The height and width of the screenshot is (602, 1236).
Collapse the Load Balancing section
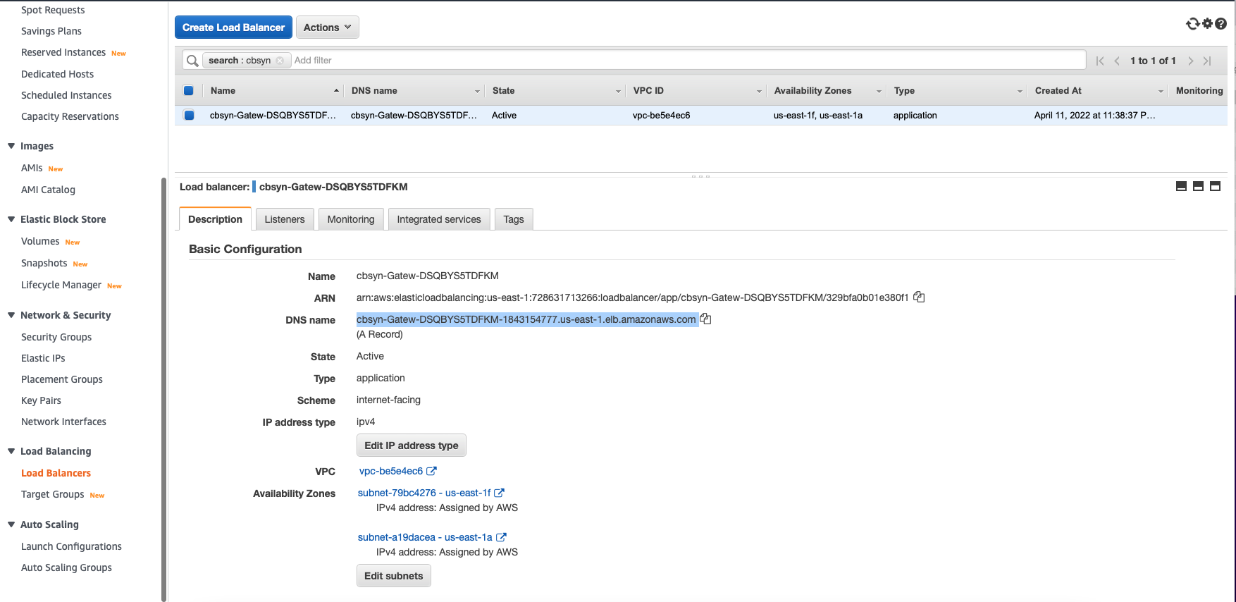tap(11, 451)
